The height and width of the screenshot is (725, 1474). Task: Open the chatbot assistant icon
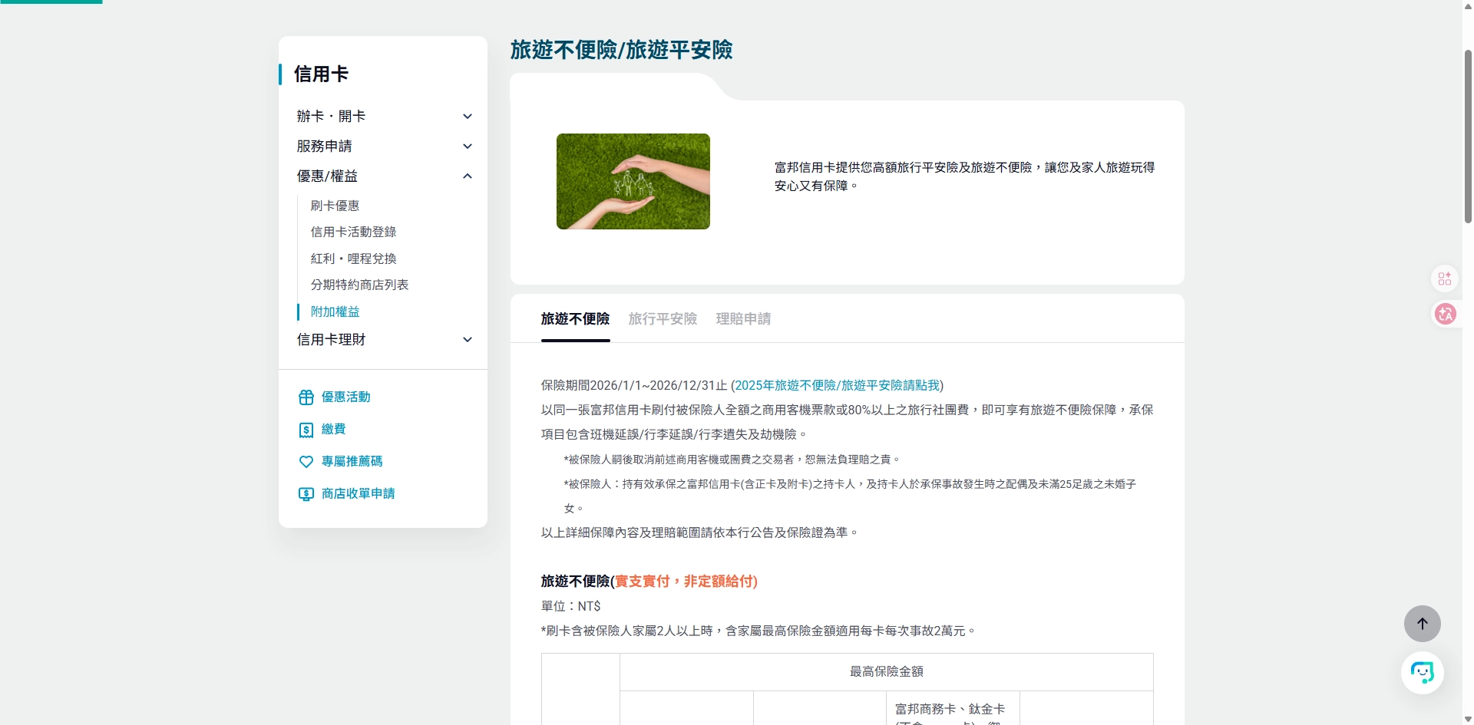(x=1422, y=673)
